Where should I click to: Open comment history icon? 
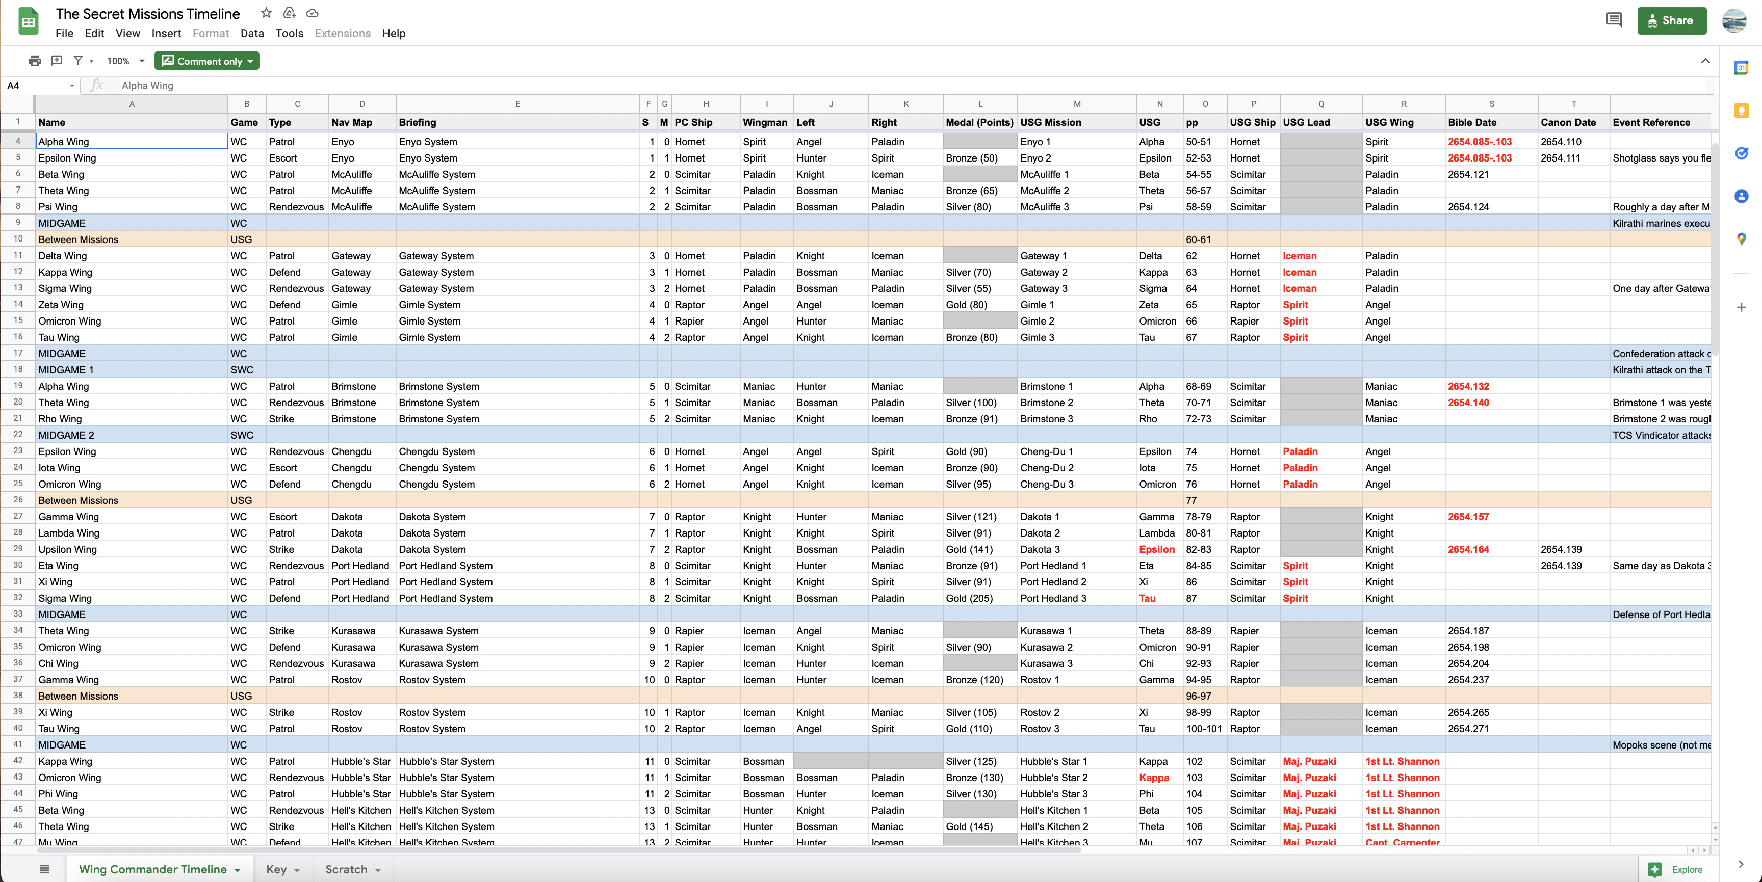[x=1614, y=20]
